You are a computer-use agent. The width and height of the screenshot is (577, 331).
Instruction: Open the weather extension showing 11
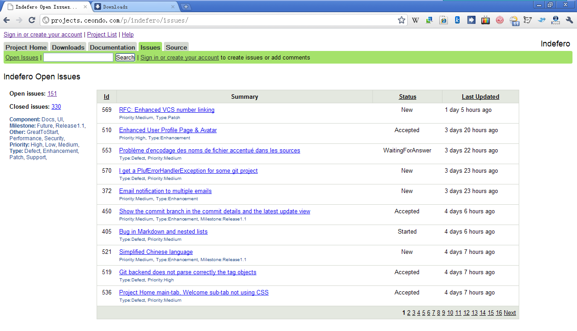coord(514,21)
